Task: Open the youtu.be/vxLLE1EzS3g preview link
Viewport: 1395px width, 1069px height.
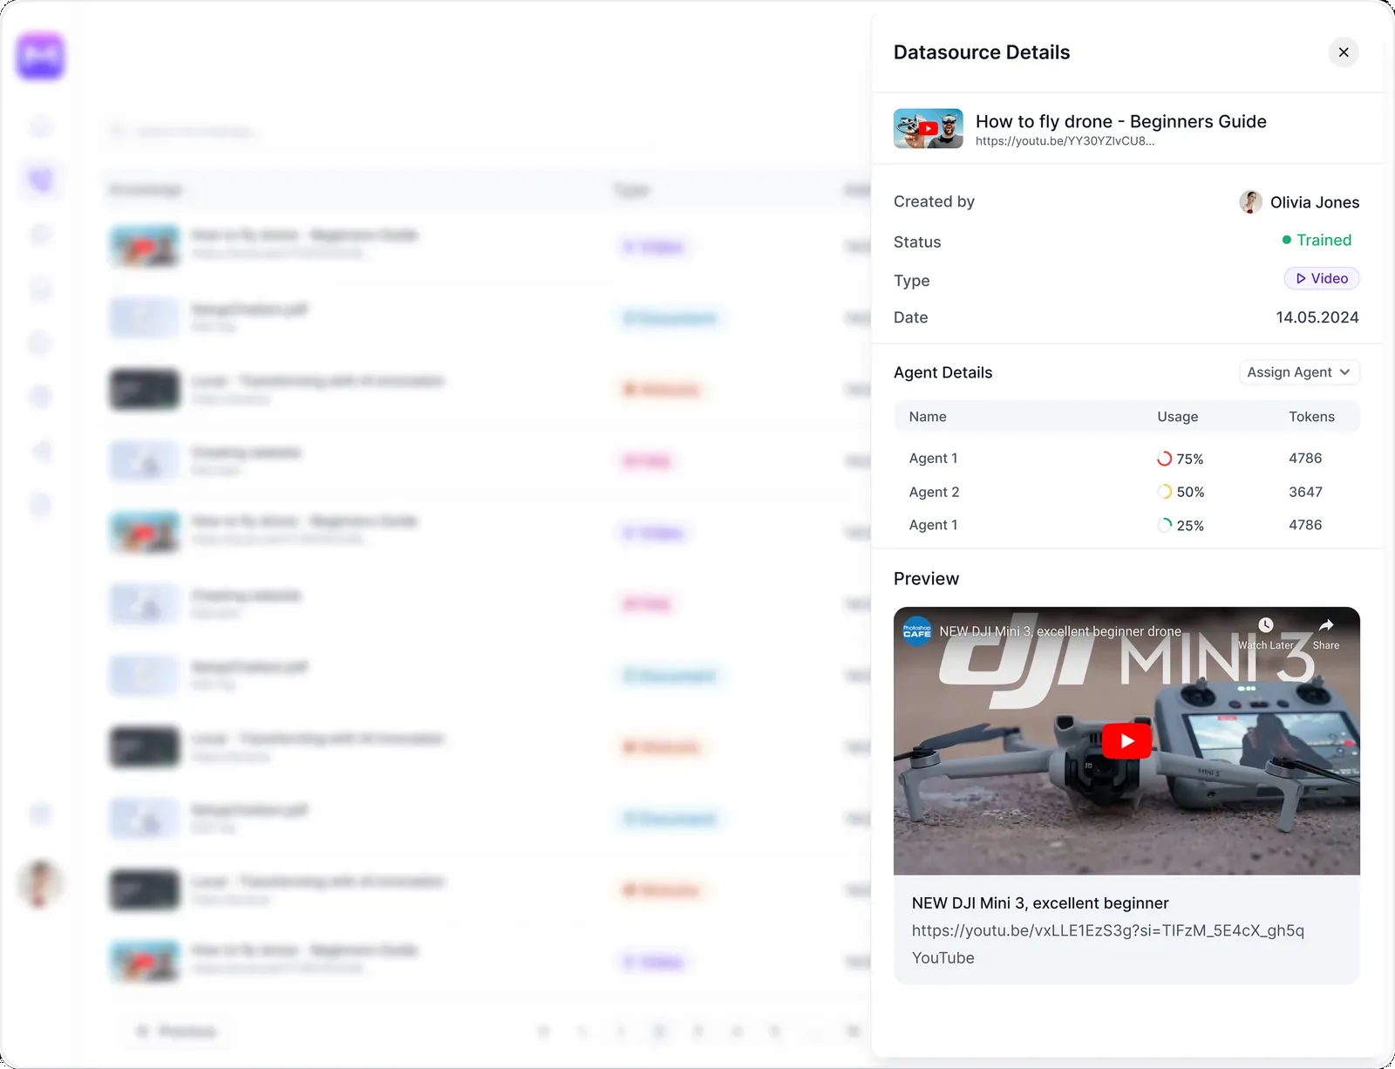Action: pos(1108,930)
